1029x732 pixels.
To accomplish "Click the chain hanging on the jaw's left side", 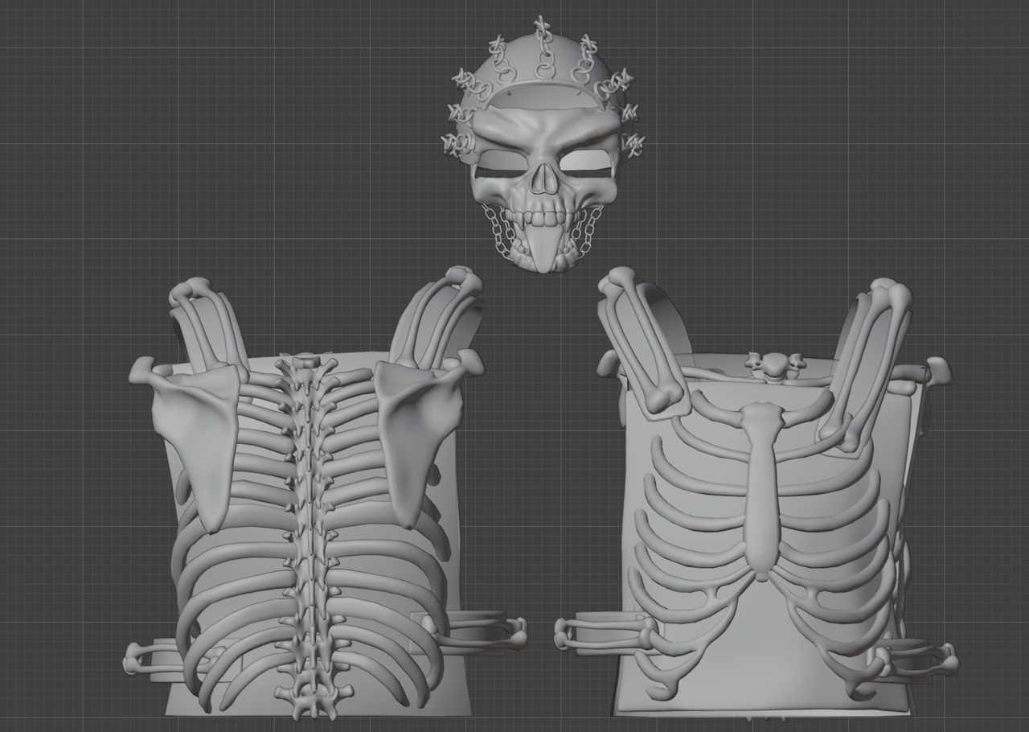I will tap(495, 232).
